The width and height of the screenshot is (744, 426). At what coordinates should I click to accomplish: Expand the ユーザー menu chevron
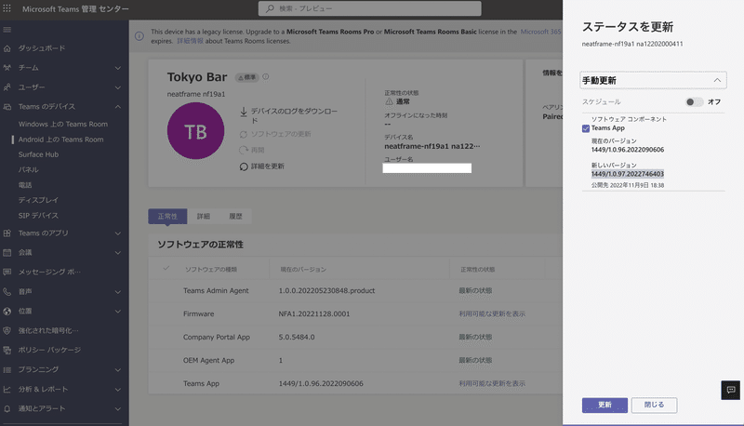coord(118,87)
